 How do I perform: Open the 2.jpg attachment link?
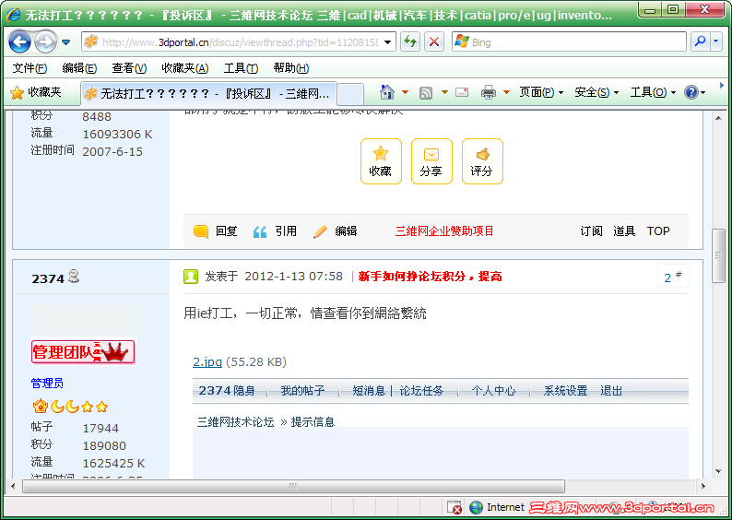[207, 361]
